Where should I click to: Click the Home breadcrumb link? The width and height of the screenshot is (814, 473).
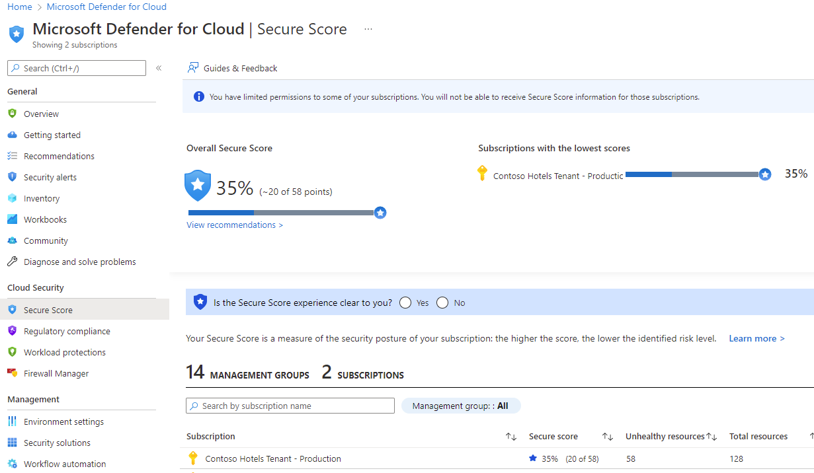click(x=19, y=7)
